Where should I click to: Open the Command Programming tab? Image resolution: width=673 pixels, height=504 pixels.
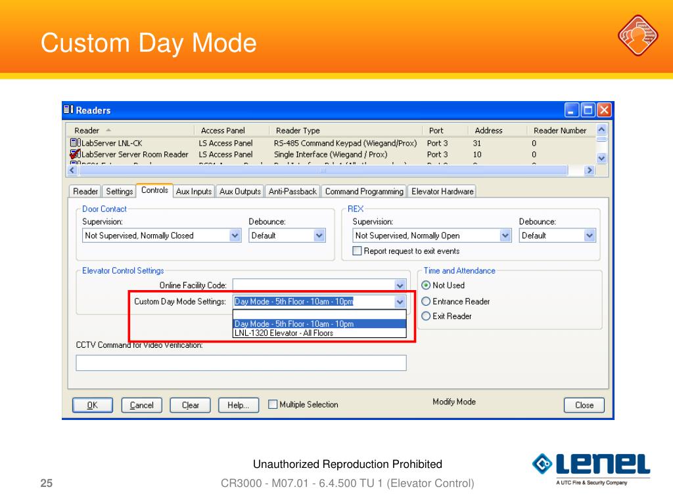pos(364,191)
